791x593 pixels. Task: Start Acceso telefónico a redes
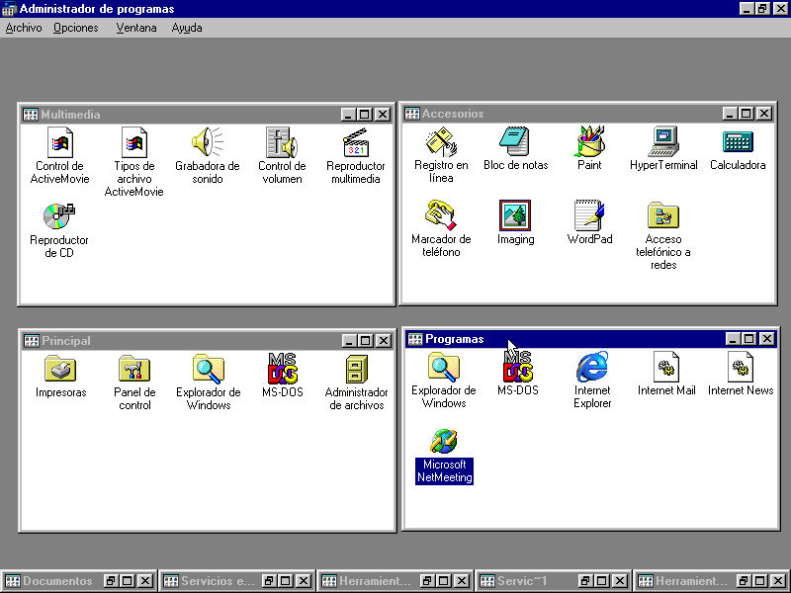pyautogui.click(x=663, y=215)
